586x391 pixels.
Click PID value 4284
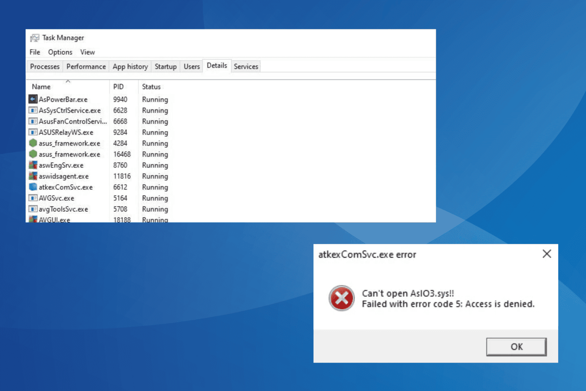point(120,143)
